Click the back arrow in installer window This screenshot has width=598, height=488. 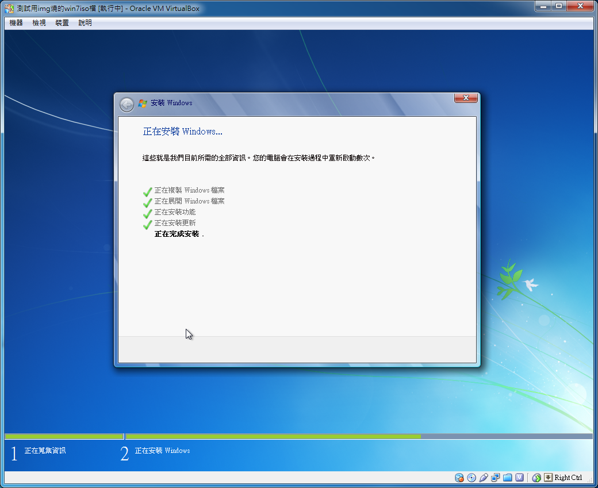click(x=126, y=105)
